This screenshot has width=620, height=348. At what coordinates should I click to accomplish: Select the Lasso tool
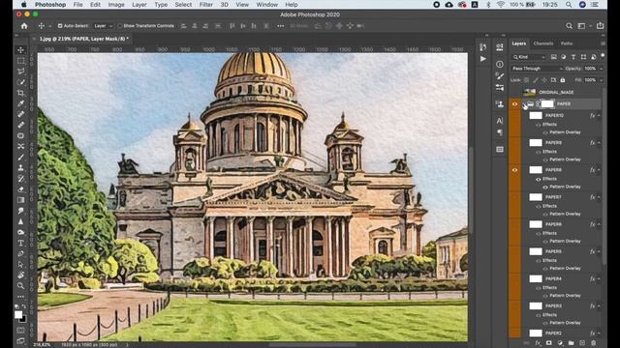point(21,72)
